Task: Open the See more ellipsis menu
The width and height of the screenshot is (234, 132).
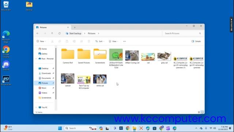Action: [x=124, y=41]
